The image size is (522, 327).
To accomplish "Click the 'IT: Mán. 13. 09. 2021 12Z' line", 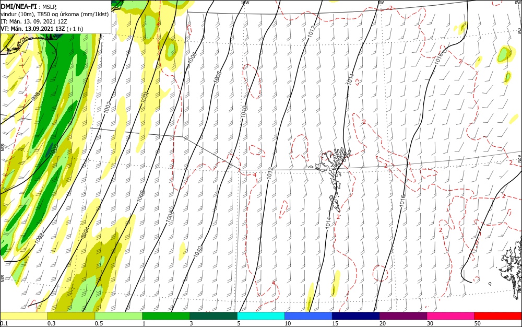I will [34, 21].
